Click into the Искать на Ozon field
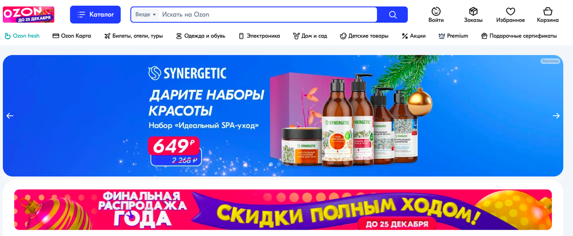Image resolution: width=573 pixels, height=236 pixels. [x=268, y=15]
